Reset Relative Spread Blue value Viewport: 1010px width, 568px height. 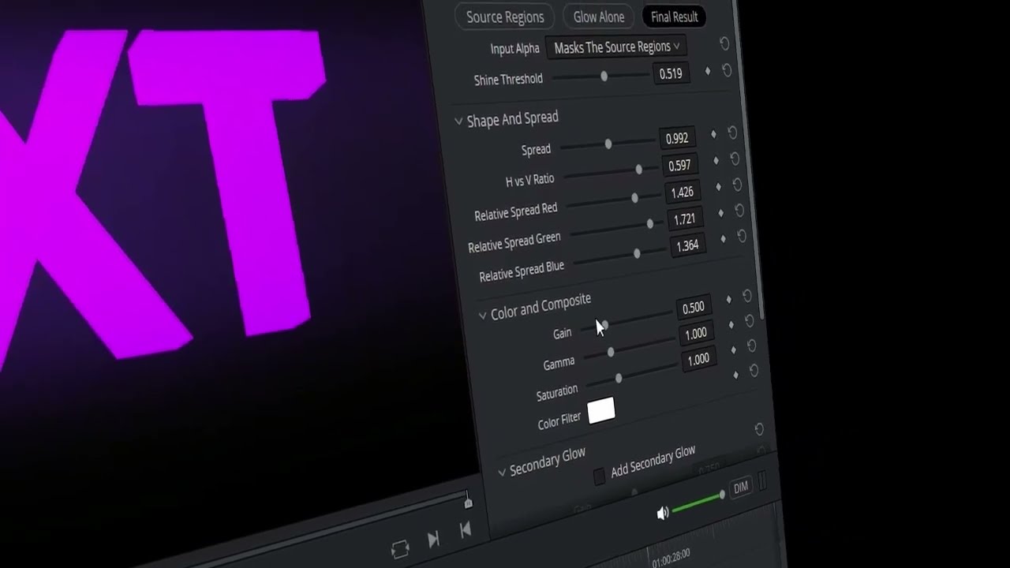[x=742, y=236]
